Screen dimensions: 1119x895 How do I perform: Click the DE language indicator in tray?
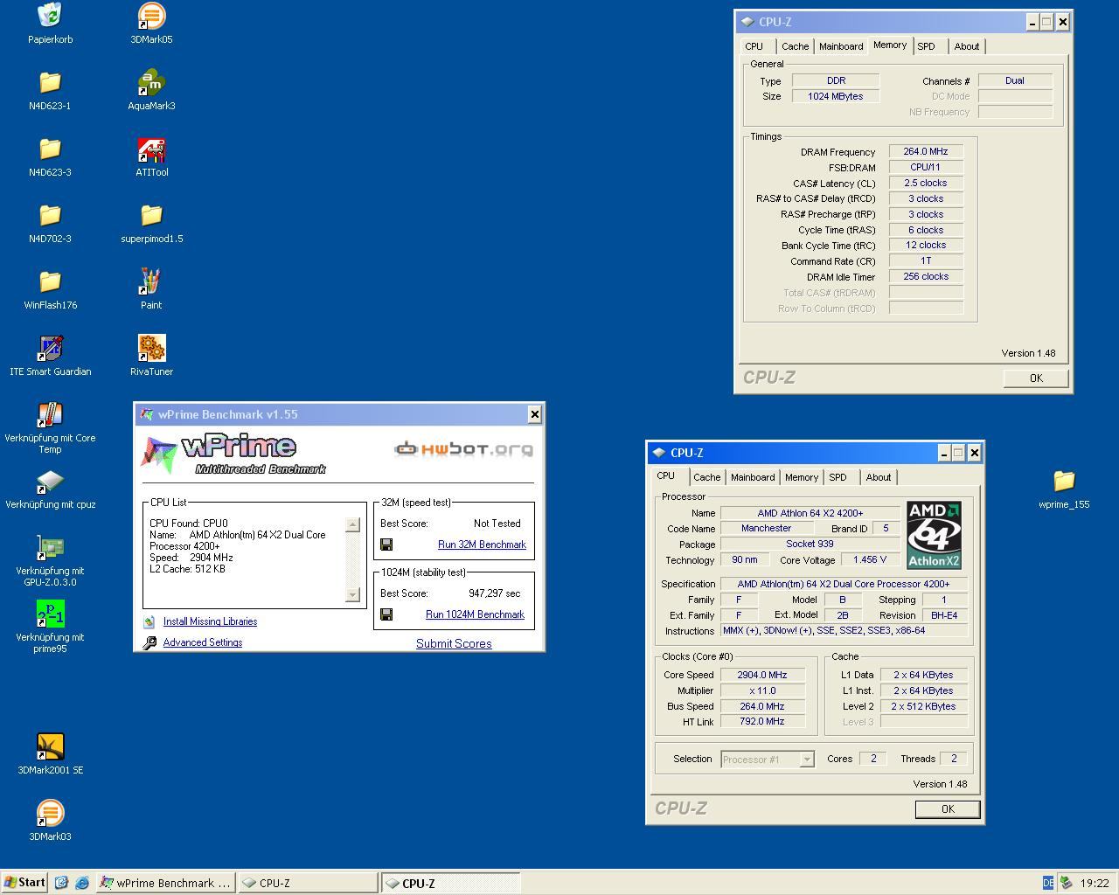1048,883
